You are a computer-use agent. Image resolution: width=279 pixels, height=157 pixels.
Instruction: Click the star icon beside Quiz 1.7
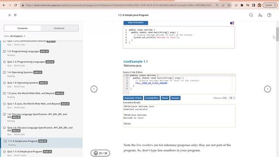coord(4,151)
